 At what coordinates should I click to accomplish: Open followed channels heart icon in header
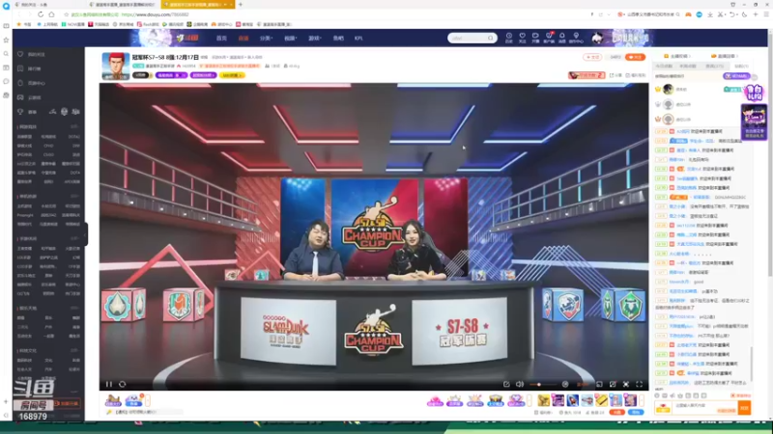(x=522, y=38)
